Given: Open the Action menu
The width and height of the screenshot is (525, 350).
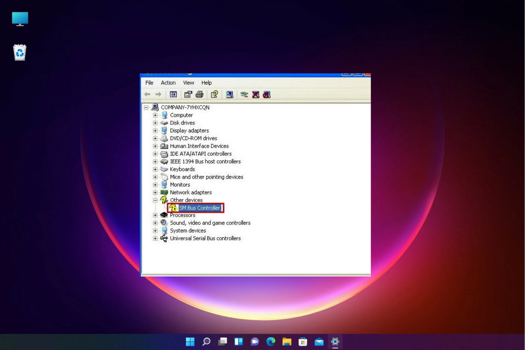Looking at the screenshot, I should click(167, 82).
